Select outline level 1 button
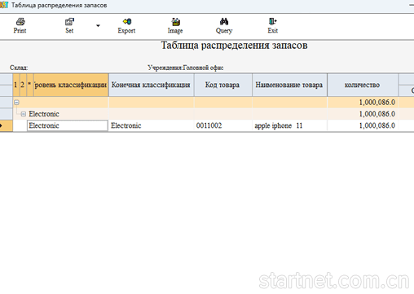 coord(15,85)
